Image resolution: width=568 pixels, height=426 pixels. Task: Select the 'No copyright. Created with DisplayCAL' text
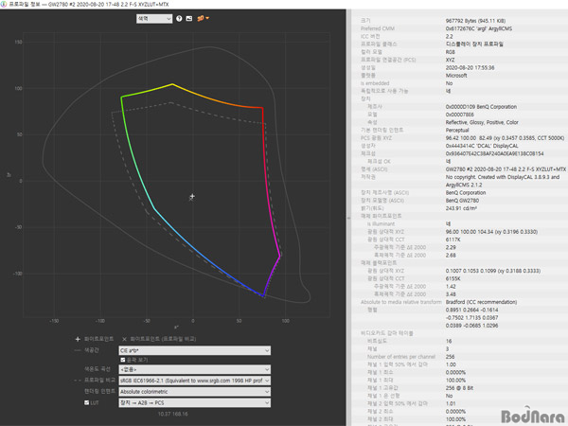tap(503, 177)
